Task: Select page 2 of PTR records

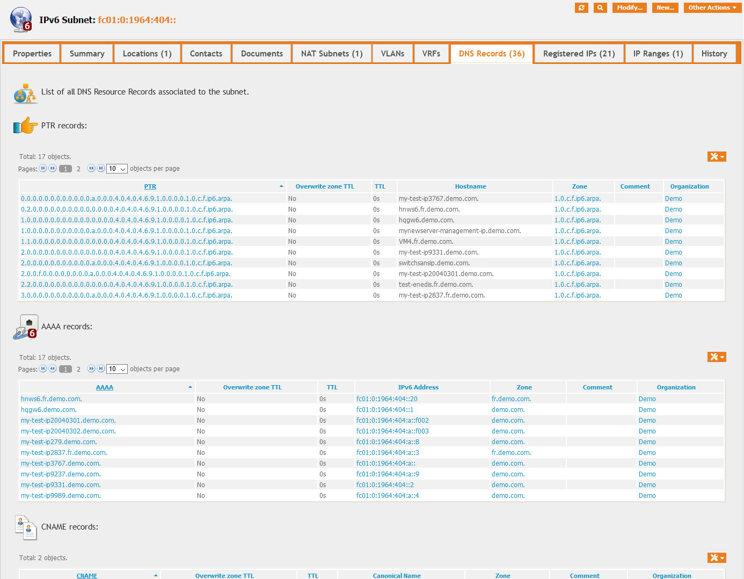Action: (78, 169)
